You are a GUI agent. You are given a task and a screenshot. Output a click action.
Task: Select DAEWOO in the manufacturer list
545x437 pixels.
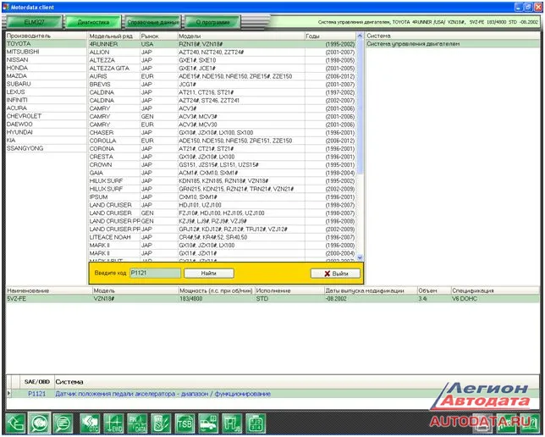(x=46, y=124)
